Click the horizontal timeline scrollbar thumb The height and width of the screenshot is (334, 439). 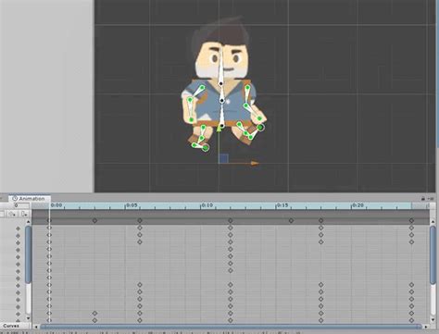pos(231,327)
